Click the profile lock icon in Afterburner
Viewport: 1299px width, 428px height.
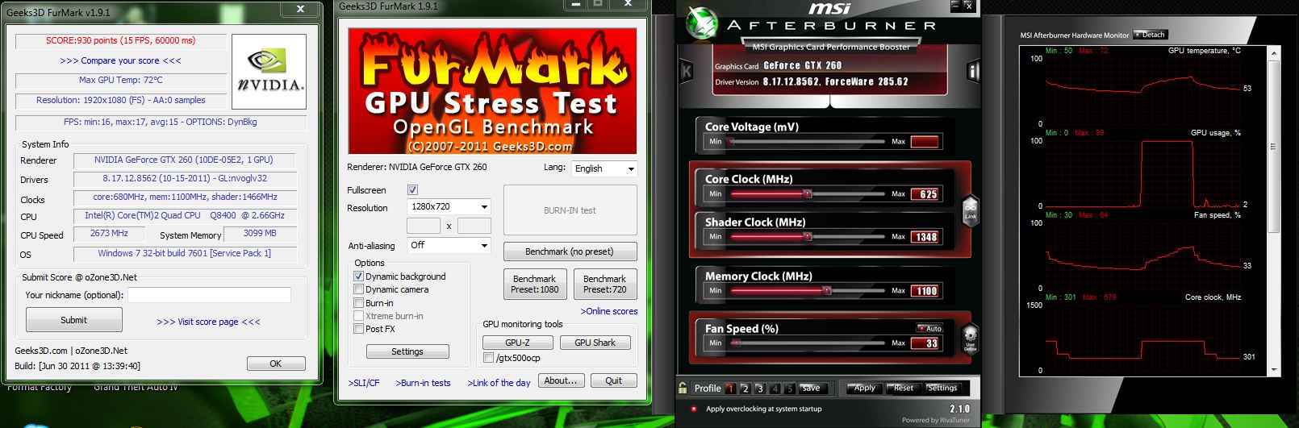point(683,388)
